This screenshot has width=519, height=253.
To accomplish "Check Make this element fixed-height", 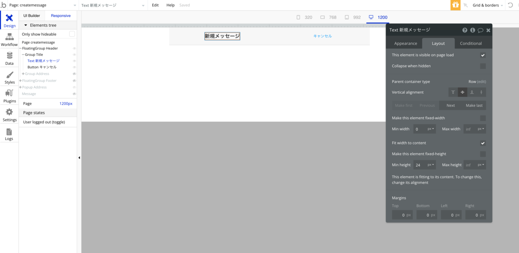I will tap(483, 154).
